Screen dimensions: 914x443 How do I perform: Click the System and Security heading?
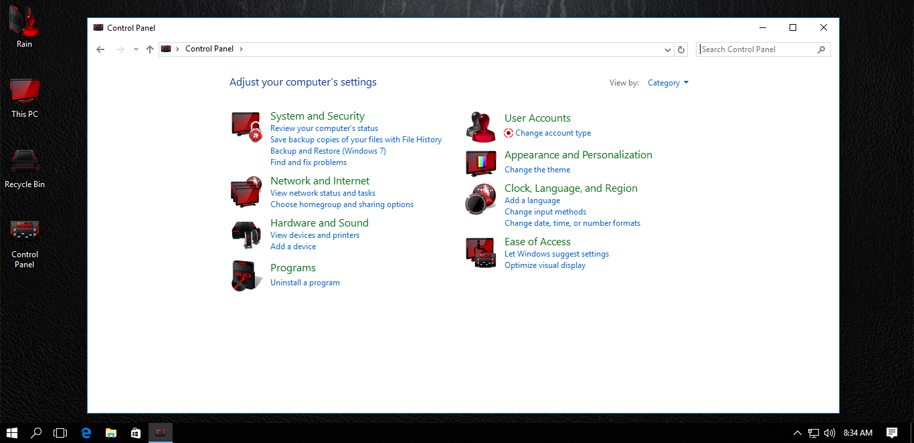[x=317, y=116]
